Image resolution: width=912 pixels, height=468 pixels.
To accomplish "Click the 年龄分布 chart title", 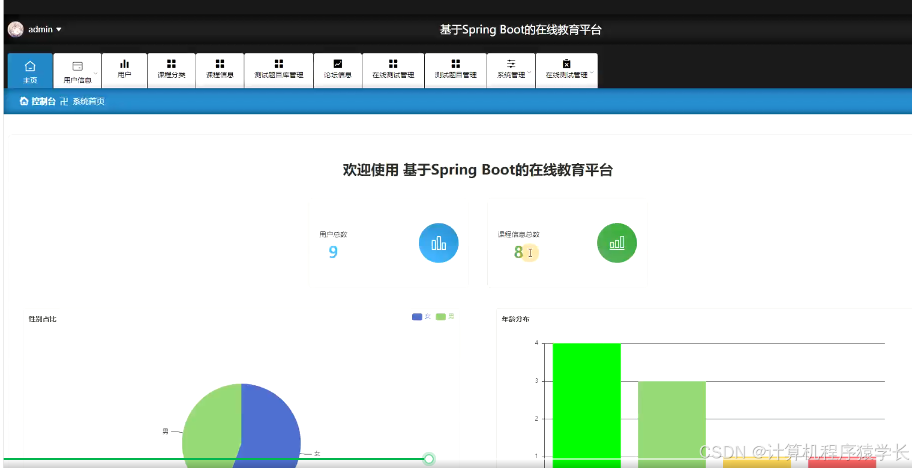I will click(515, 319).
